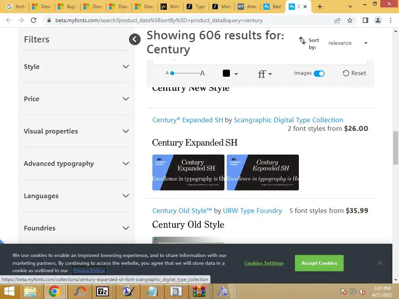
Task: Open 7-Zip from taskbar
Action: [102, 291]
